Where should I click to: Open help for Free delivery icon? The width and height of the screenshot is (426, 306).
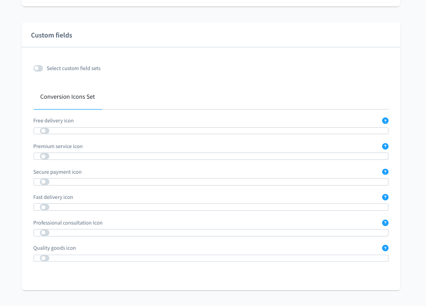[385, 121]
